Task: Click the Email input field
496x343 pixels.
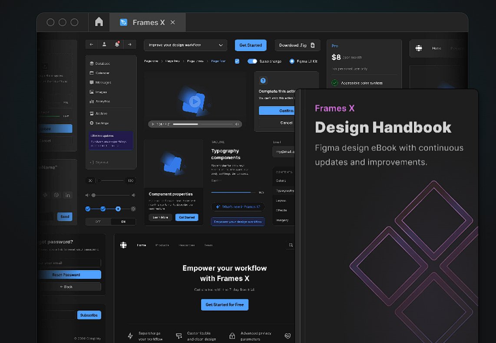Action: coord(284,152)
